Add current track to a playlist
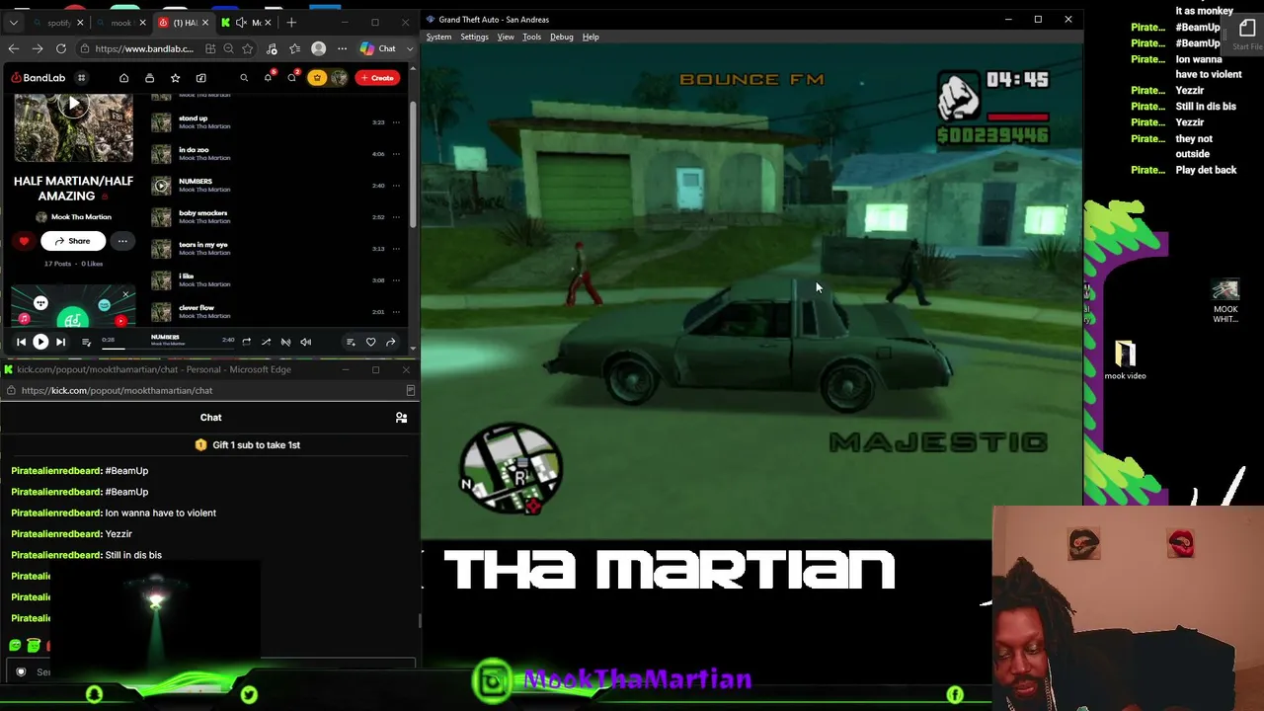This screenshot has width=1264, height=711. tap(351, 342)
